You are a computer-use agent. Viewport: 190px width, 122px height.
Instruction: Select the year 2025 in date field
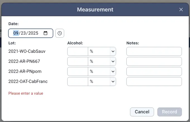click(33, 33)
